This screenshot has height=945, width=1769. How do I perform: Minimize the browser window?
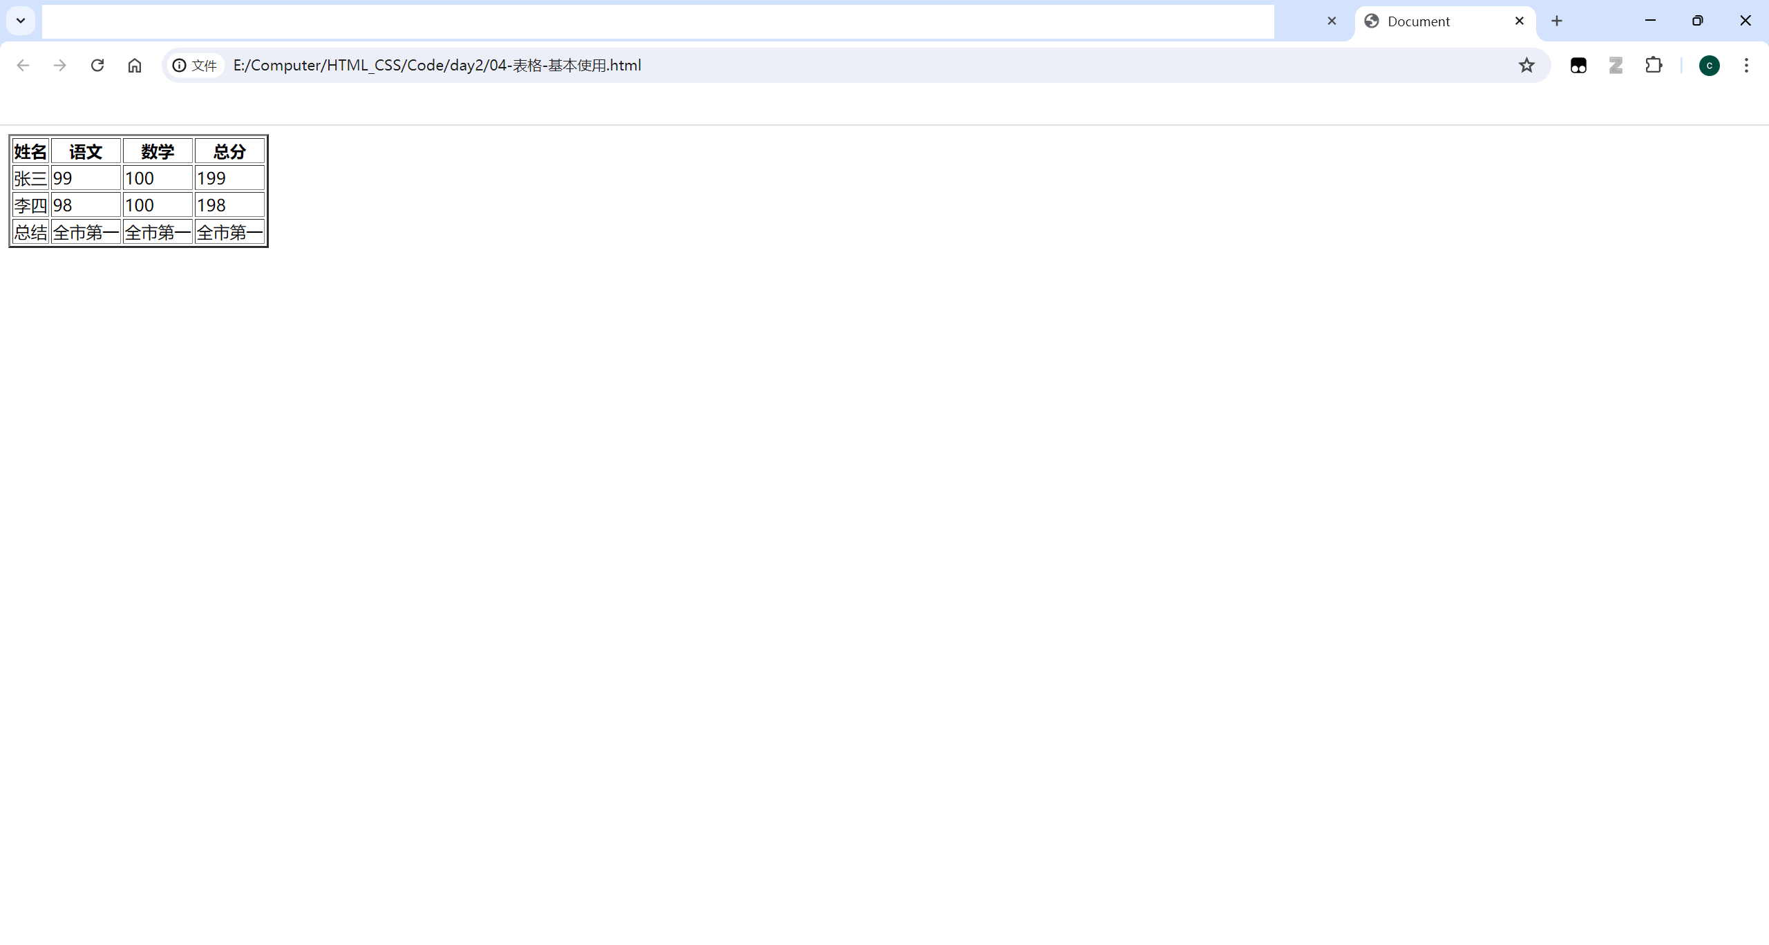[1651, 20]
